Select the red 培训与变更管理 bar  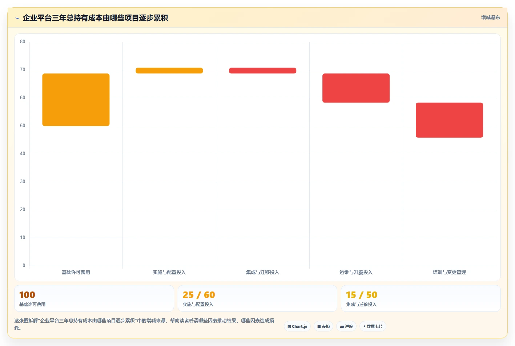(449, 120)
